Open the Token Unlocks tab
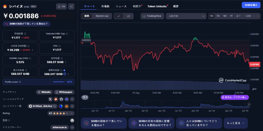 157,6
